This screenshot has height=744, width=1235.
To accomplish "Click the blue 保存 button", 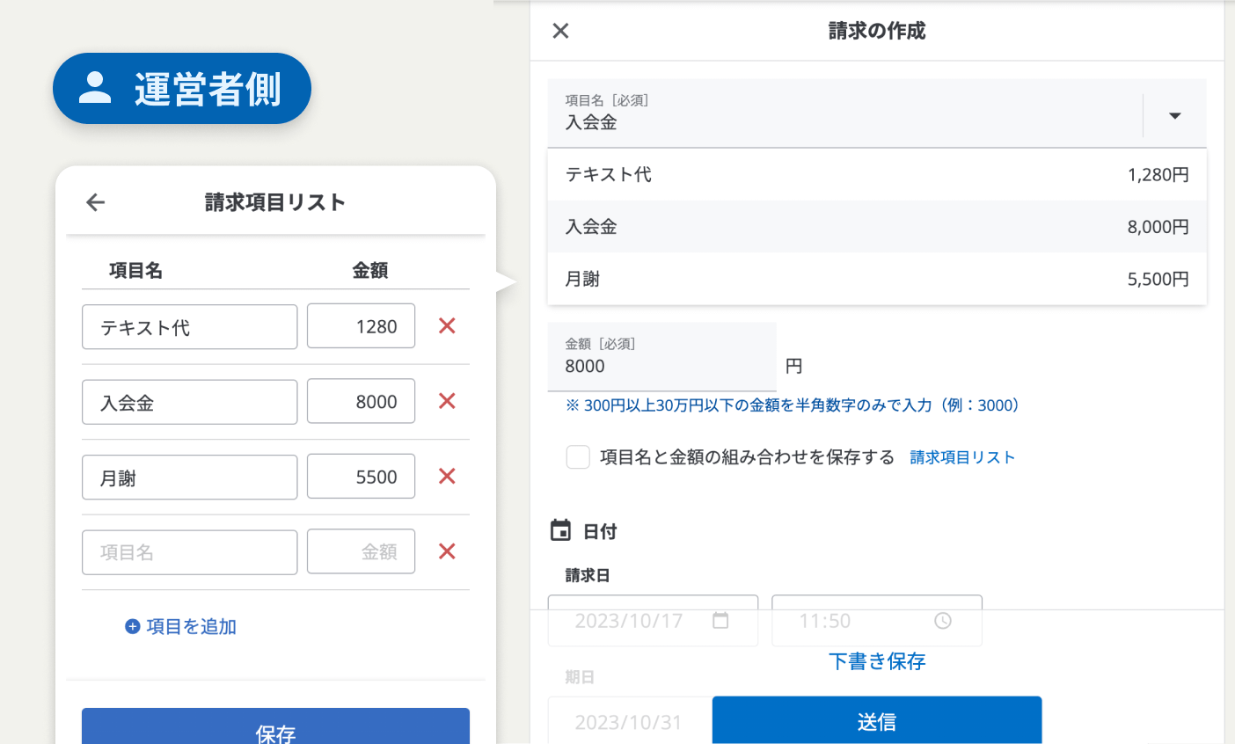I will pyautogui.click(x=275, y=728).
